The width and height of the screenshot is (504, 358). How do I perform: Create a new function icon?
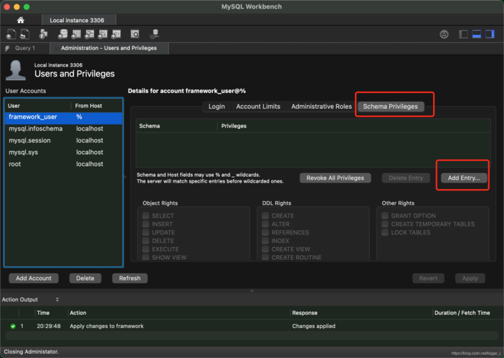pyautogui.click(x=115, y=34)
